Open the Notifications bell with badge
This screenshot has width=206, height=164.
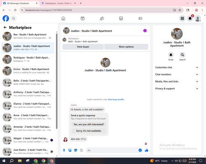[x=190, y=18]
